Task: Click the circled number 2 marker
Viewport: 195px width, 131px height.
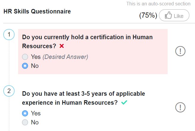Action: (x=9, y=91)
